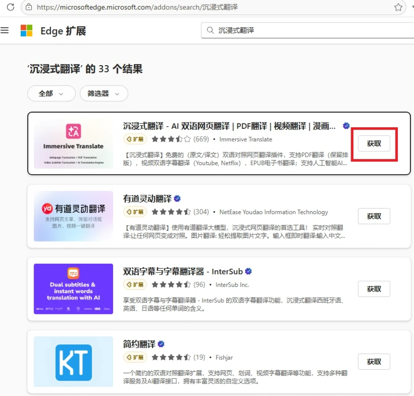
Task: Open the hamburger menu icon
Action: (5, 30)
